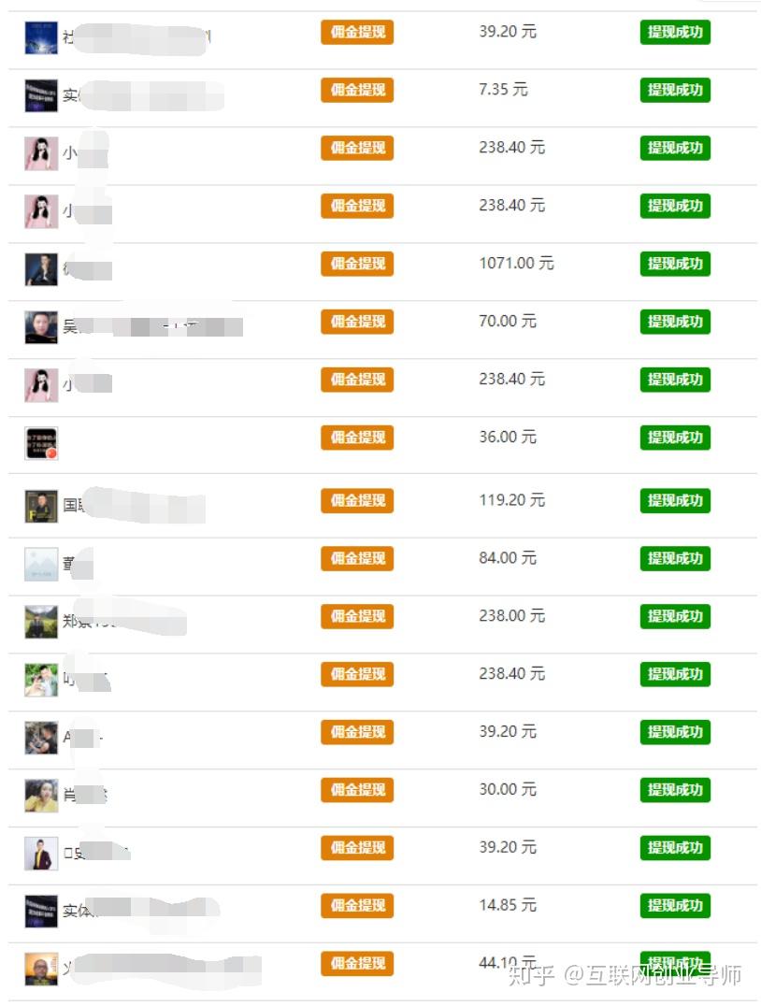This screenshot has width=761, height=1006.
Task: Open the avatar in the 1071.00 元 row
Action: (x=41, y=269)
